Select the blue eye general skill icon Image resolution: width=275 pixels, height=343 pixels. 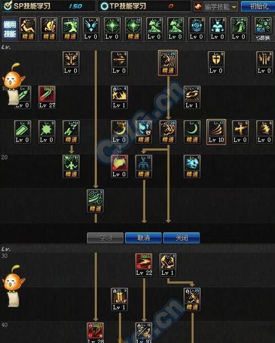coord(196,29)
